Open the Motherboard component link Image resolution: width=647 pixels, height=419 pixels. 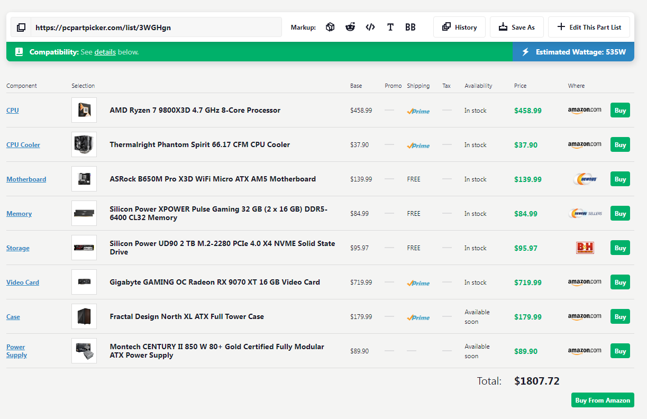tap(26, 179)
